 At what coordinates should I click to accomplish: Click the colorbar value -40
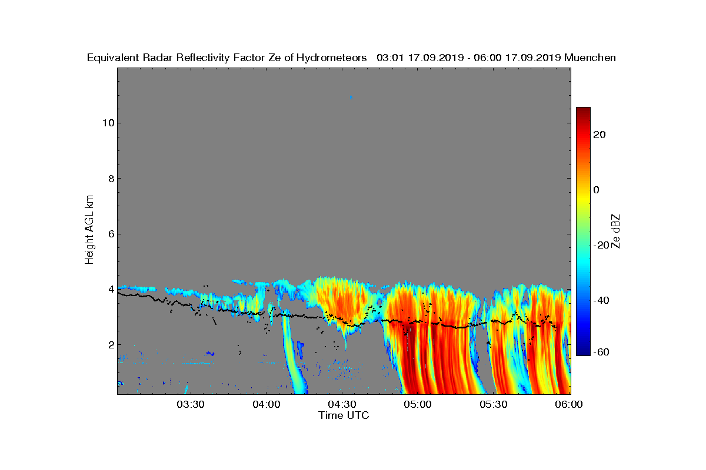tap(600, 300)
